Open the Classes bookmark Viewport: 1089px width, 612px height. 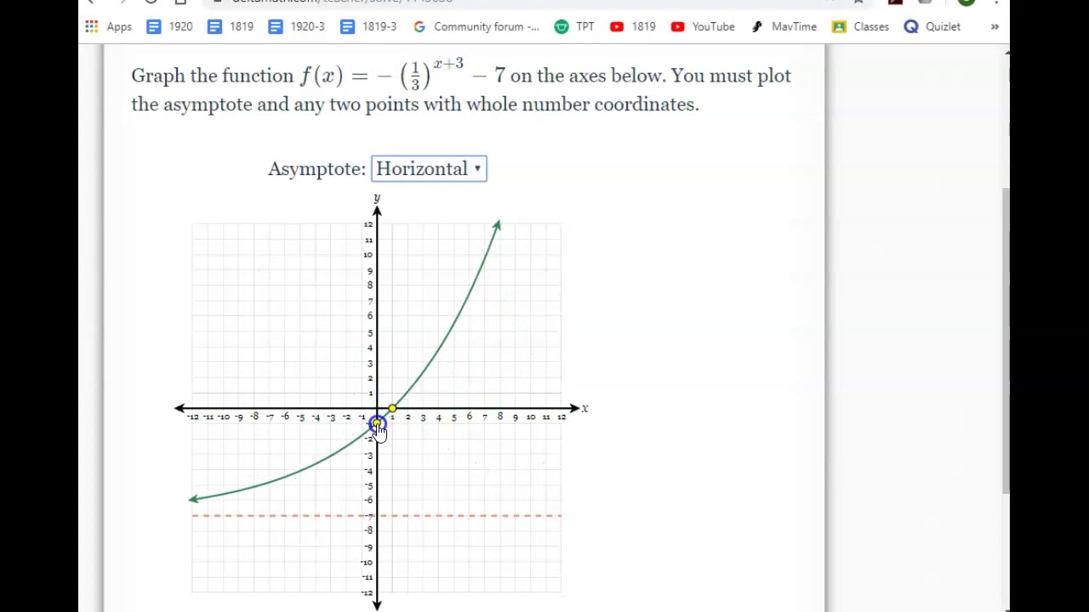(x=861, y=26)
